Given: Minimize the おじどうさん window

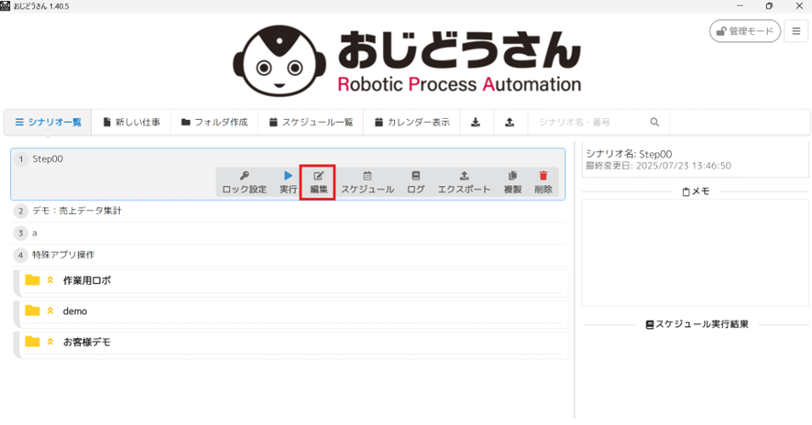Looking at the screenshot, I should point(740,6).
